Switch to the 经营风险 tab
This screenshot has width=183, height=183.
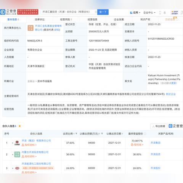(66, 19)
